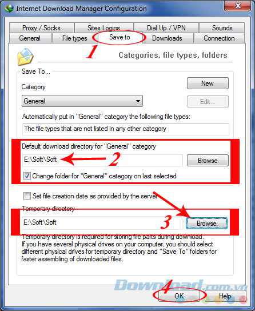Image resolution: width=255 pixels, height=311 pixels.
Task: Click the Temporary directory path field
Action: 102,223
